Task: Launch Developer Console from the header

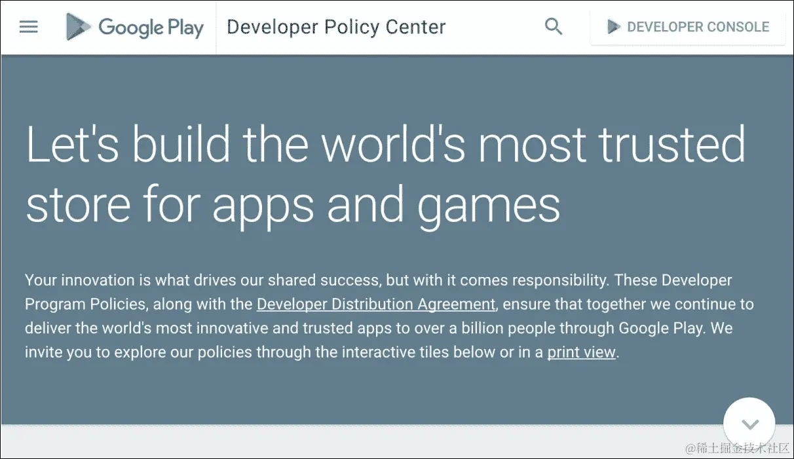Action: click(x=687, y=27)
